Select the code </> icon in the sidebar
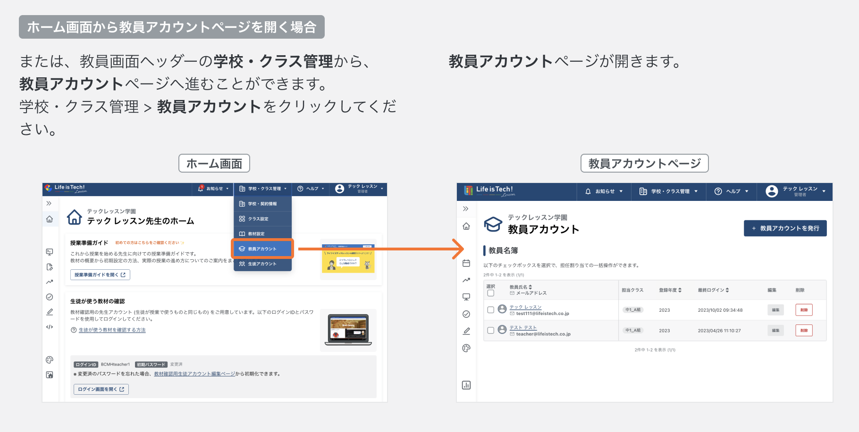 tap(50, 327)
